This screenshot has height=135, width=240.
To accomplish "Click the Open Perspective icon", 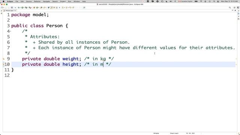I will 234,7.
